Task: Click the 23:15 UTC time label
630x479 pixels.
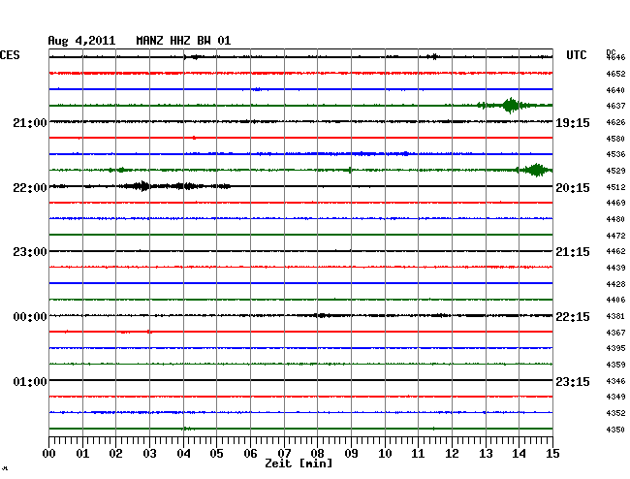Action: tap(571, 381)
